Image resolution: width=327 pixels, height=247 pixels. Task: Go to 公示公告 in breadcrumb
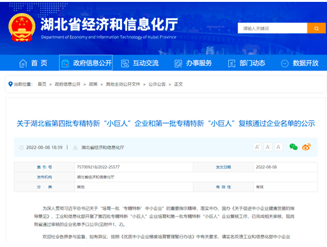coord(157,84)
